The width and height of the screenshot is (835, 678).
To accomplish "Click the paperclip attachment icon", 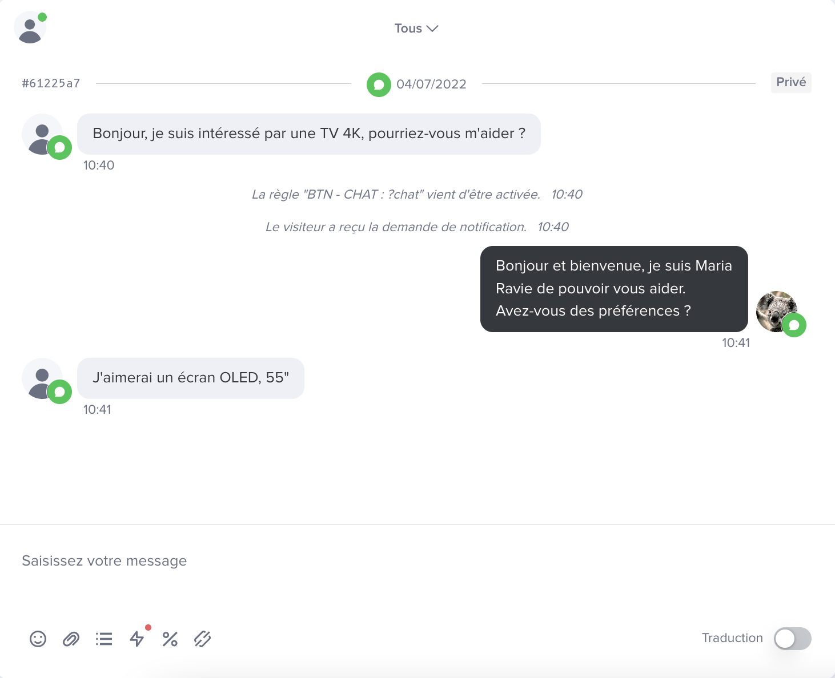I will pos(71,639).
